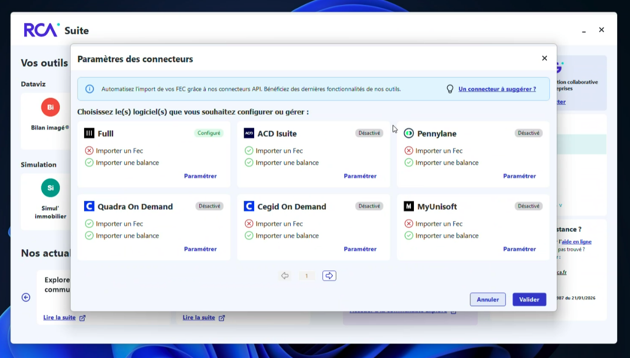Click the Quadra On Demand logo icon
The image size is (630, 358).
[89, 206]
